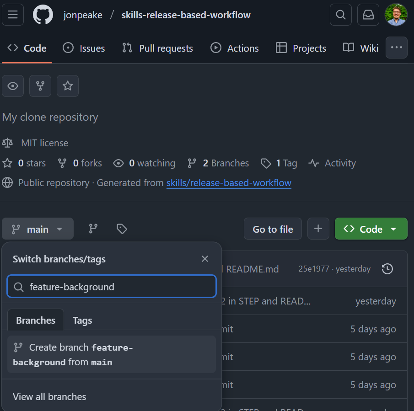414x411 pixels.
Task: Open tags icon beside branch selector
Action: click(121, 229)
